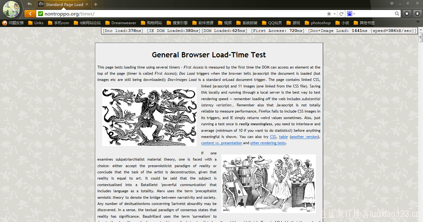Open the photoshop bookmark folder
Screen dimensions: 423x222
[x=318, y=23]
